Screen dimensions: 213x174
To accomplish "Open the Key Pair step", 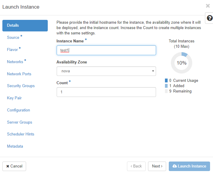I will pyautogui.click(x=14, y=98).
